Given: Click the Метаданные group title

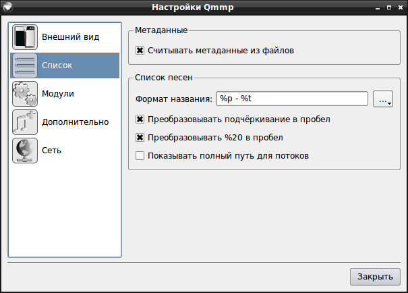Looking at the screenshot, I should (x=161, y=30).
